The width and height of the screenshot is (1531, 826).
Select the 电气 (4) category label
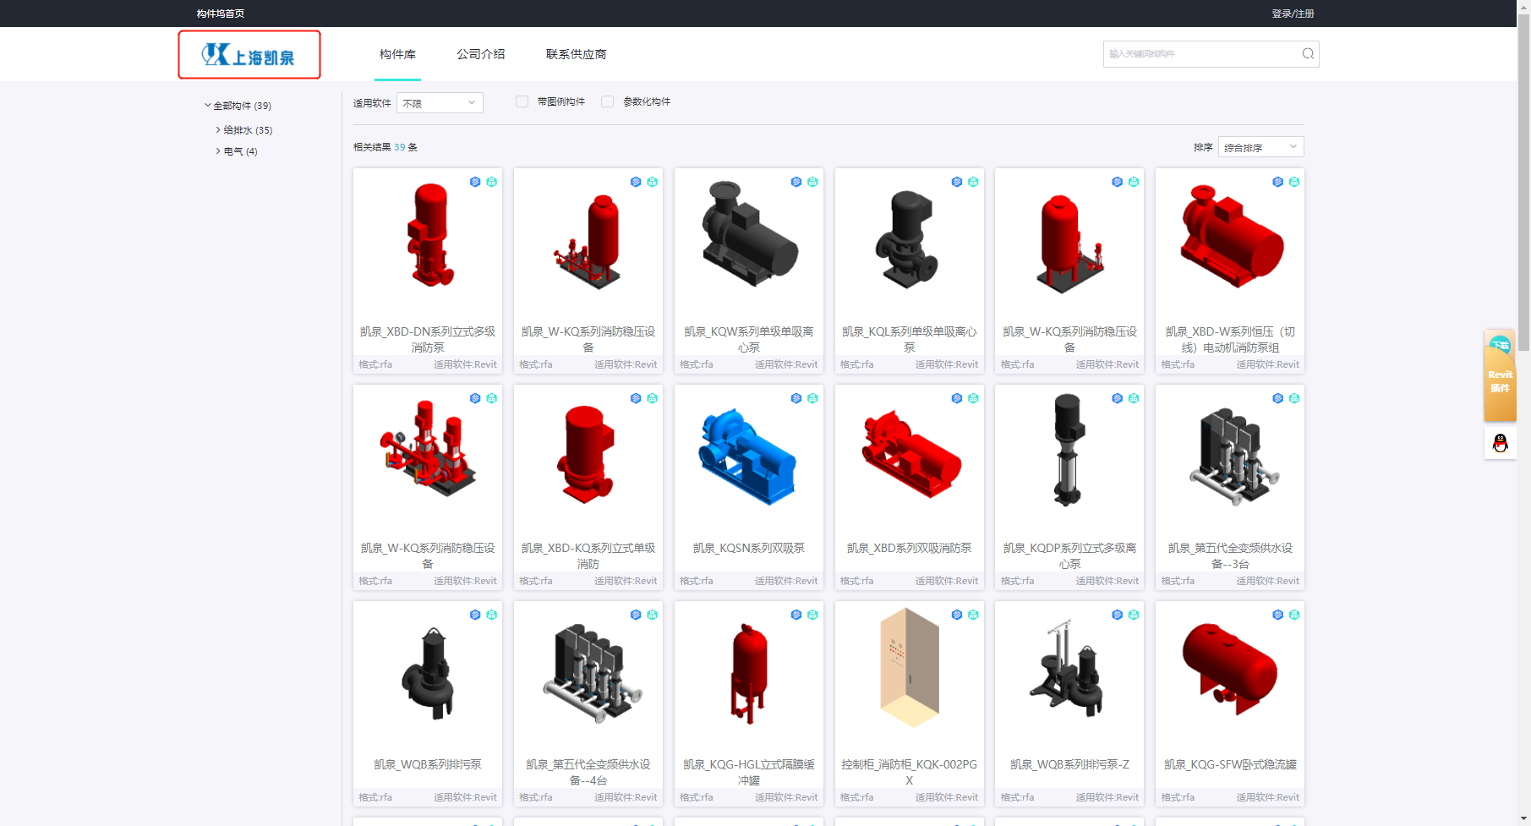(x=240, y=151)
